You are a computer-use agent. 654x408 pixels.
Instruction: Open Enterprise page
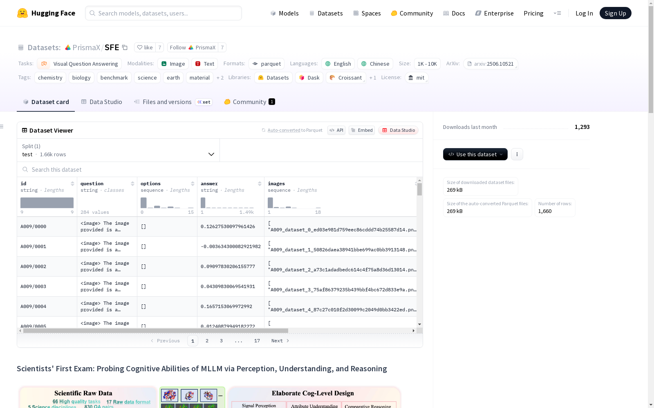point(494,13)
